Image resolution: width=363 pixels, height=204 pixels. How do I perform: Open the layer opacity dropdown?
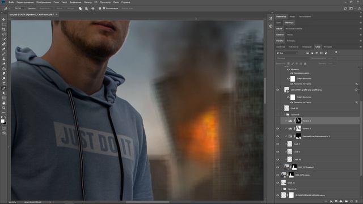click(x=331, y=58)
